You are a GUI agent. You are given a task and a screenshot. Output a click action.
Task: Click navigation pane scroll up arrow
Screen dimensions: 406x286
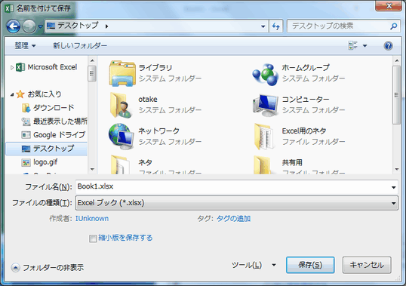point(92,60)
